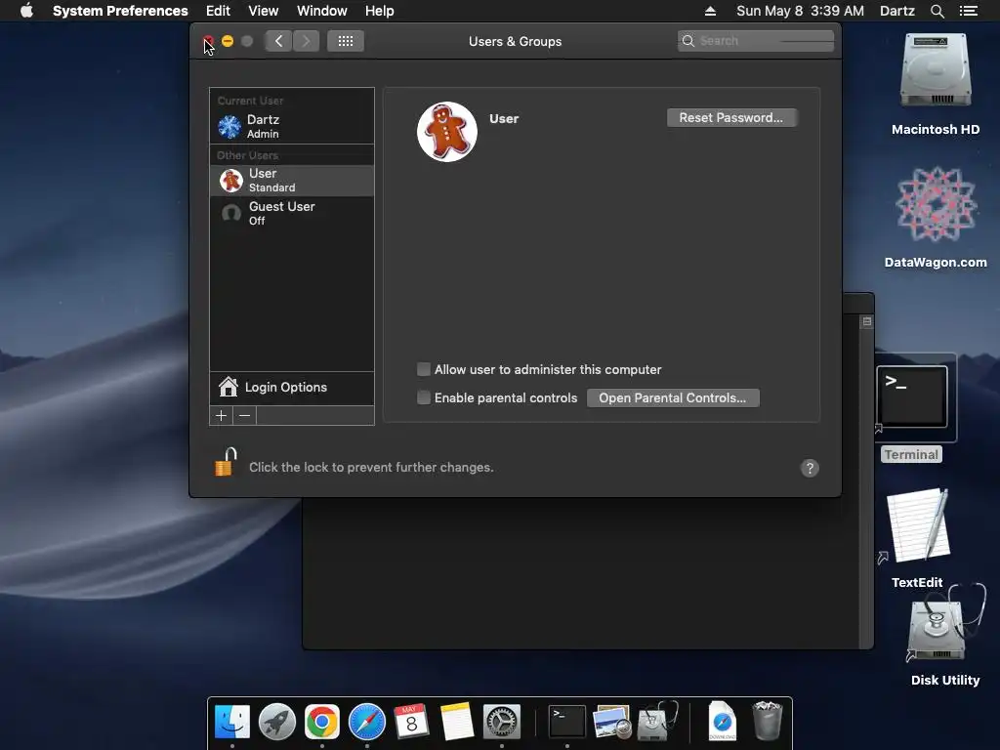Click the Dartz user name in the menu bar
The image size is (1000, 750).
[896, 11]
